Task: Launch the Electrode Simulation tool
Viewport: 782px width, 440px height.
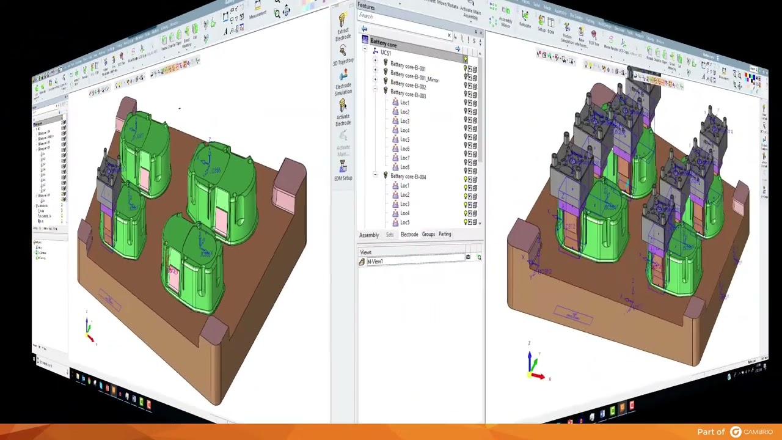Action: [343, 75]
